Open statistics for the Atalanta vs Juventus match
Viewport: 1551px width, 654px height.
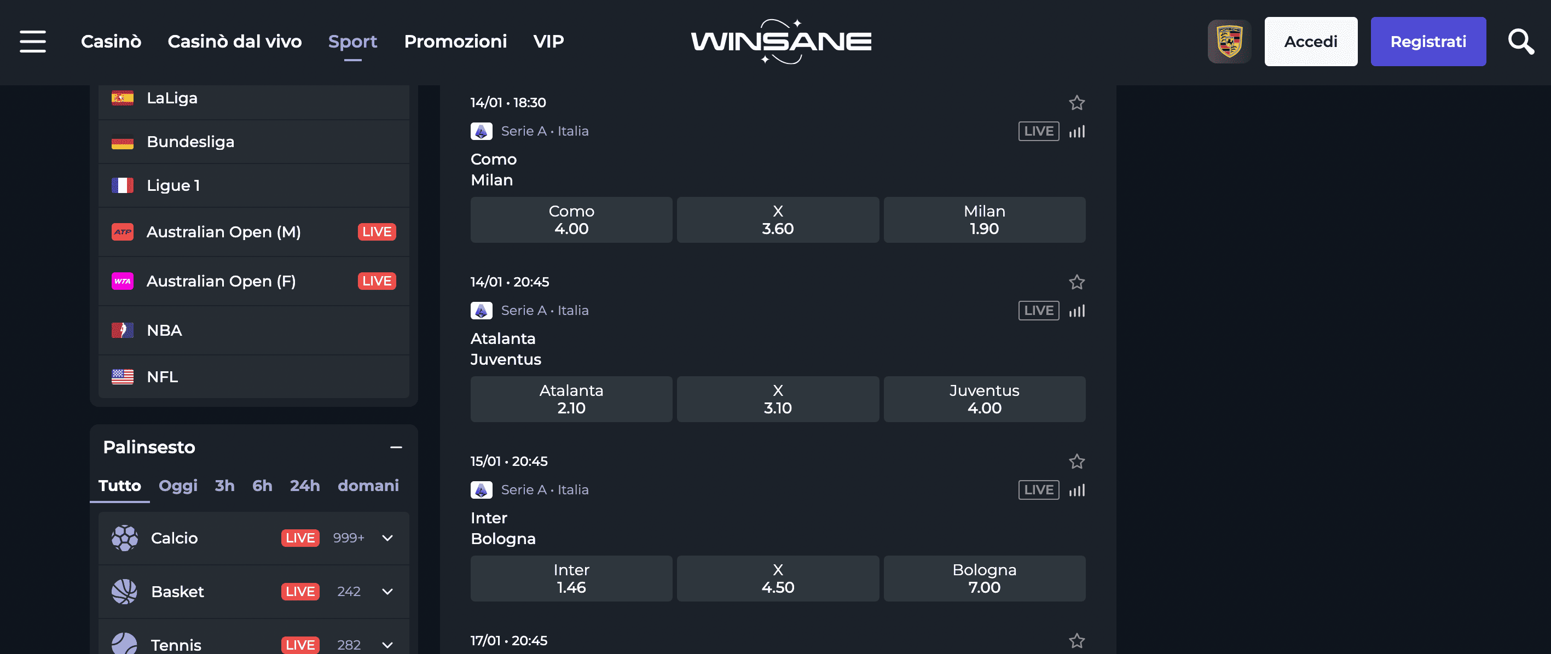1077,311
